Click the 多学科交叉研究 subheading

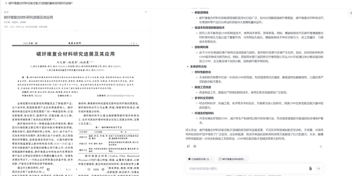pos(204,98)
